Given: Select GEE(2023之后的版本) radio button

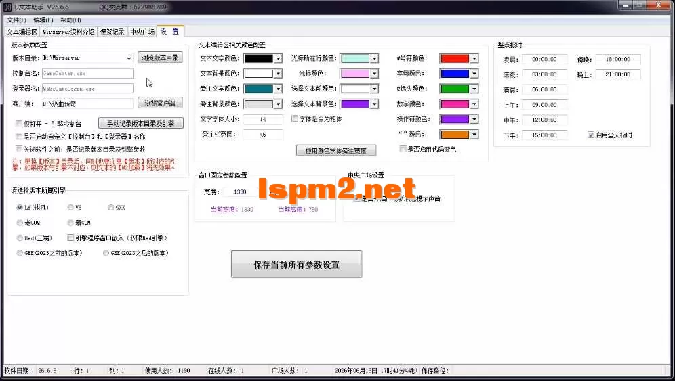Looking at the screenshot, I should (106, 253).
